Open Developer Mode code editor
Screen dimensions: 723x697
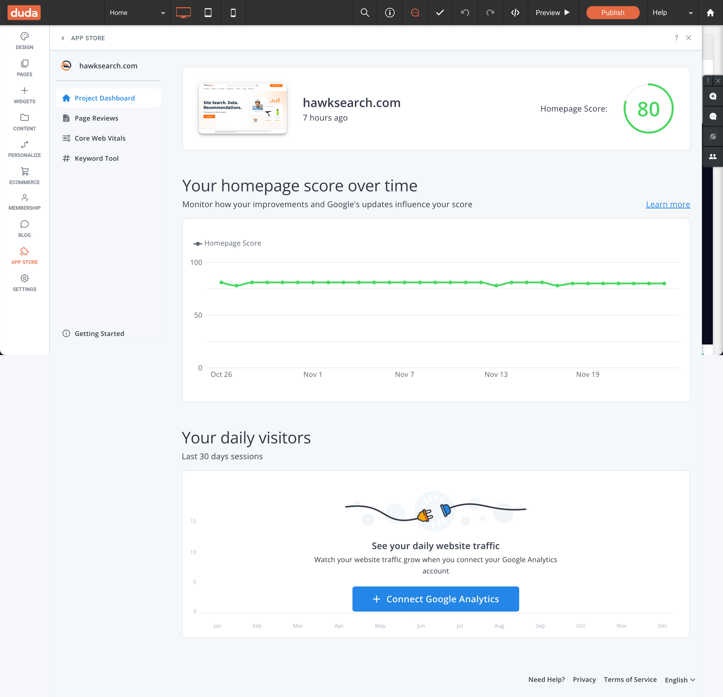coord(515,12)
